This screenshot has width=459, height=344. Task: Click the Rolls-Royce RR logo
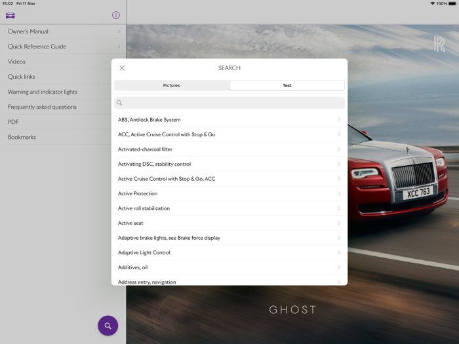[439, 44]
